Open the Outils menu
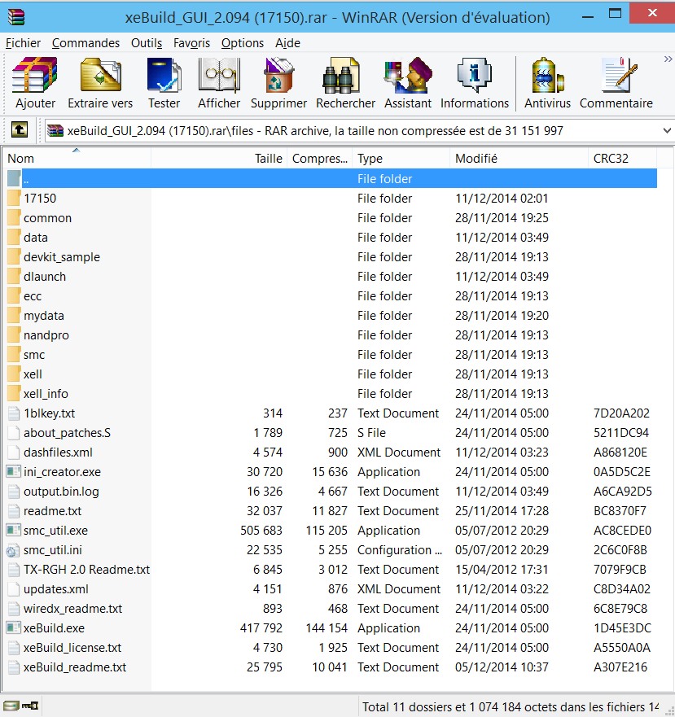675x717 pixels. pyautogui.click(x=147, y=43)
